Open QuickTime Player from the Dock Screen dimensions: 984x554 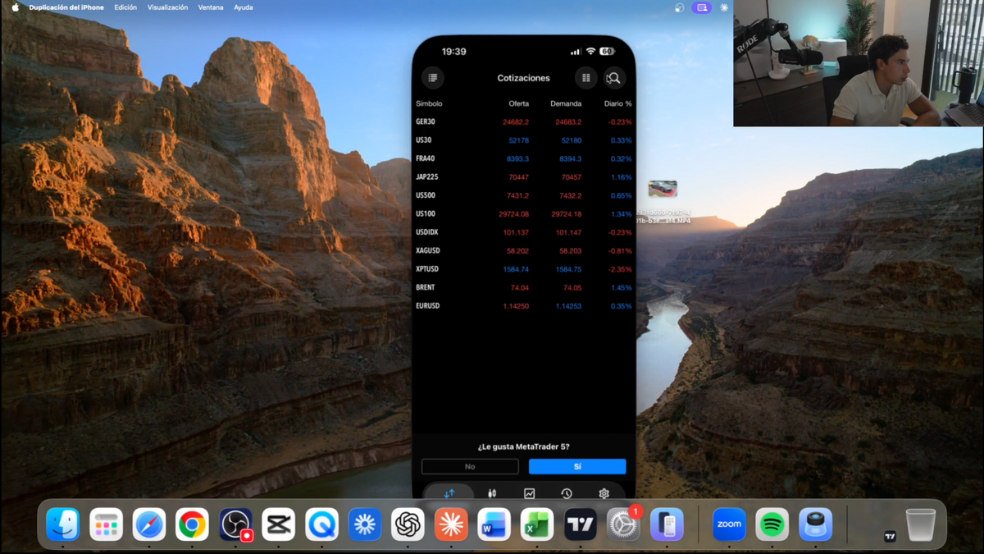tap(321, 524)
